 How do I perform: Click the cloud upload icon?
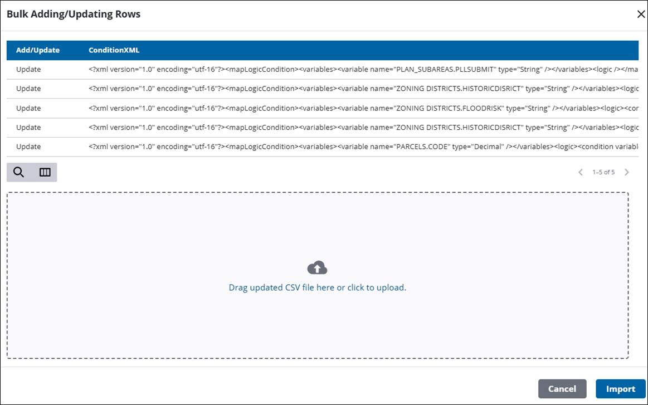[x=317, y=268]
